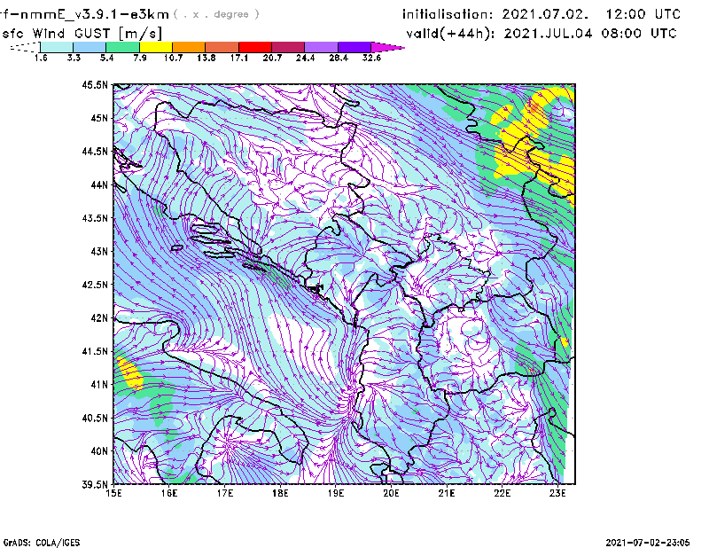Viewport: 709px width, 548px height.
Task: Click the yellow 7.9–10.7 legend swatch
Action: point(156,47)
